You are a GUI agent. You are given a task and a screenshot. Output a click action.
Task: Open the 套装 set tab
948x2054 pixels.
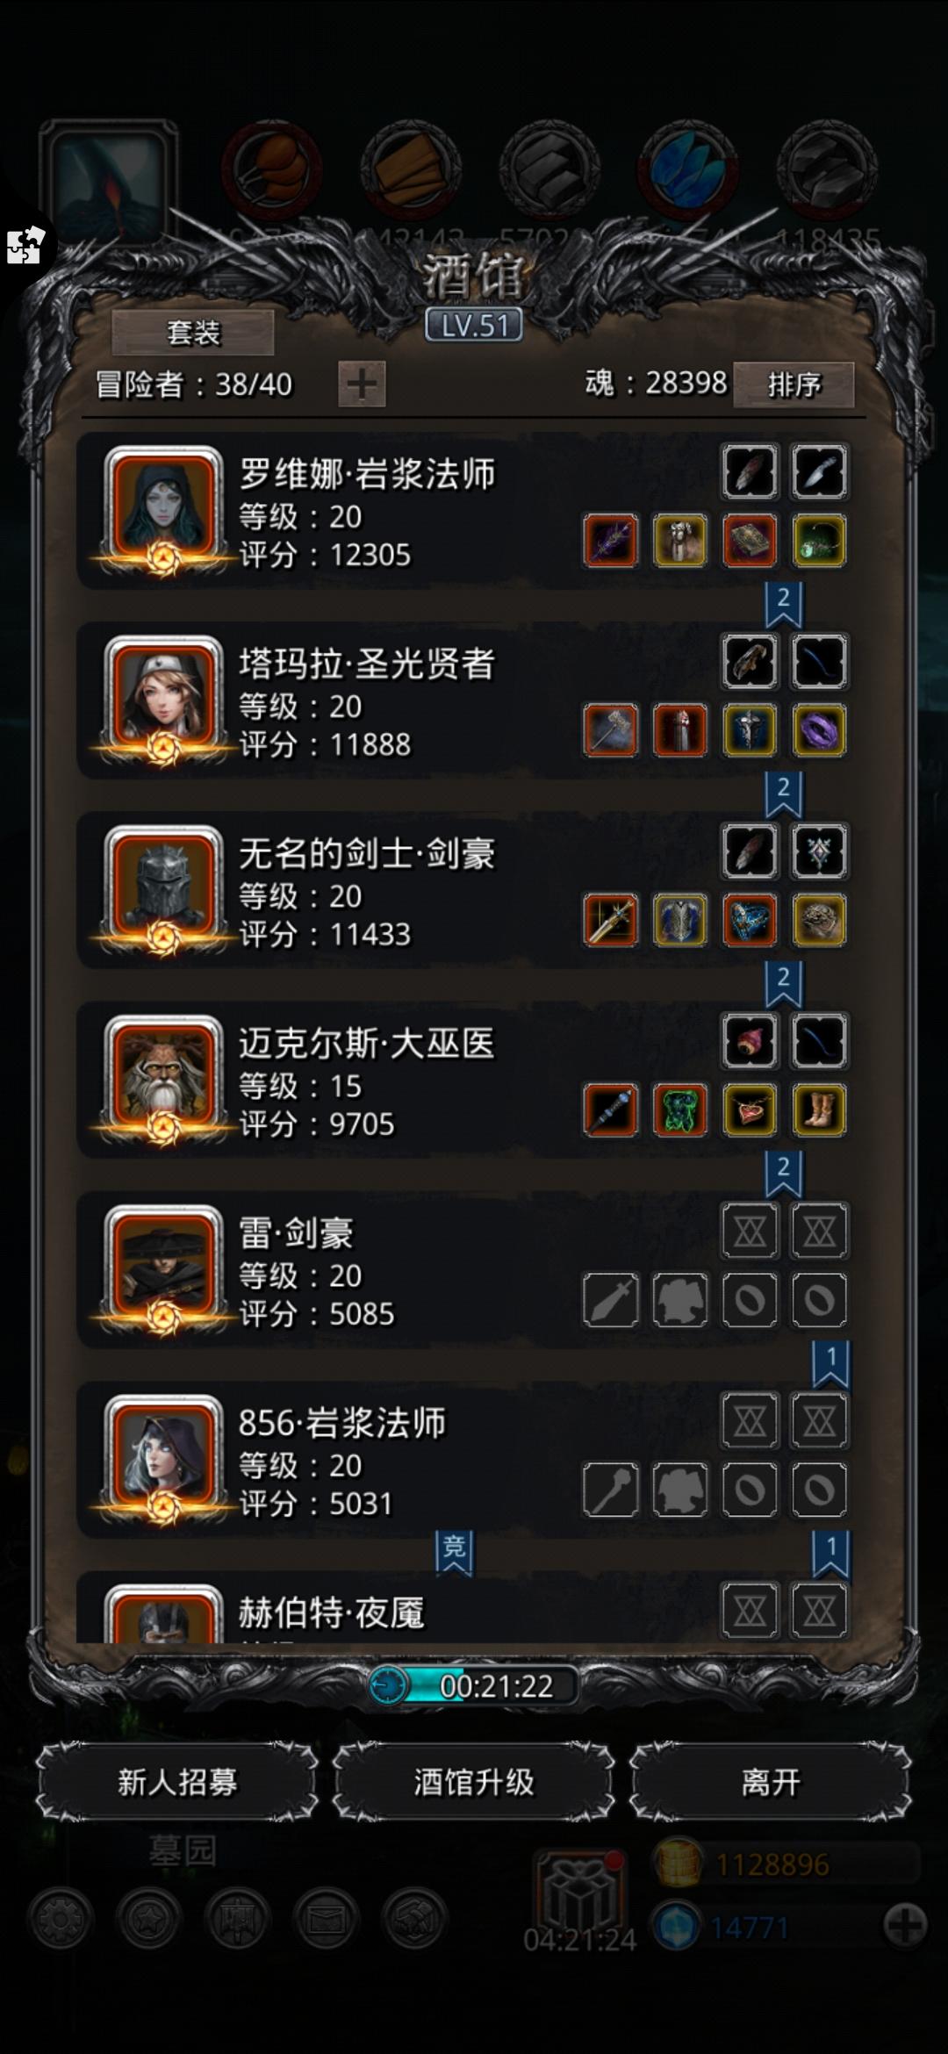[x=193, y=333]
